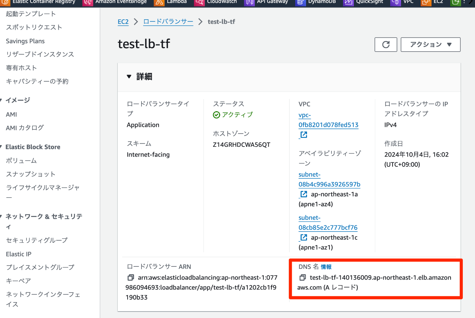The height and width of the screenshot is (318, 475).
Task: Select the hosted zone value Z14GRHDCWA56QT
Action: (242, 145)
